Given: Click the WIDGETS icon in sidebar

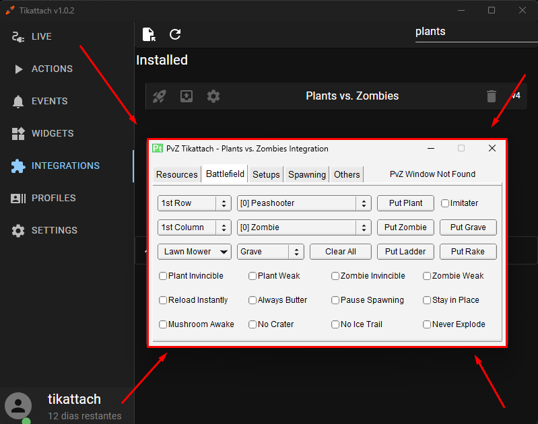Looking at the screenshot, I should tap(18, 133).
